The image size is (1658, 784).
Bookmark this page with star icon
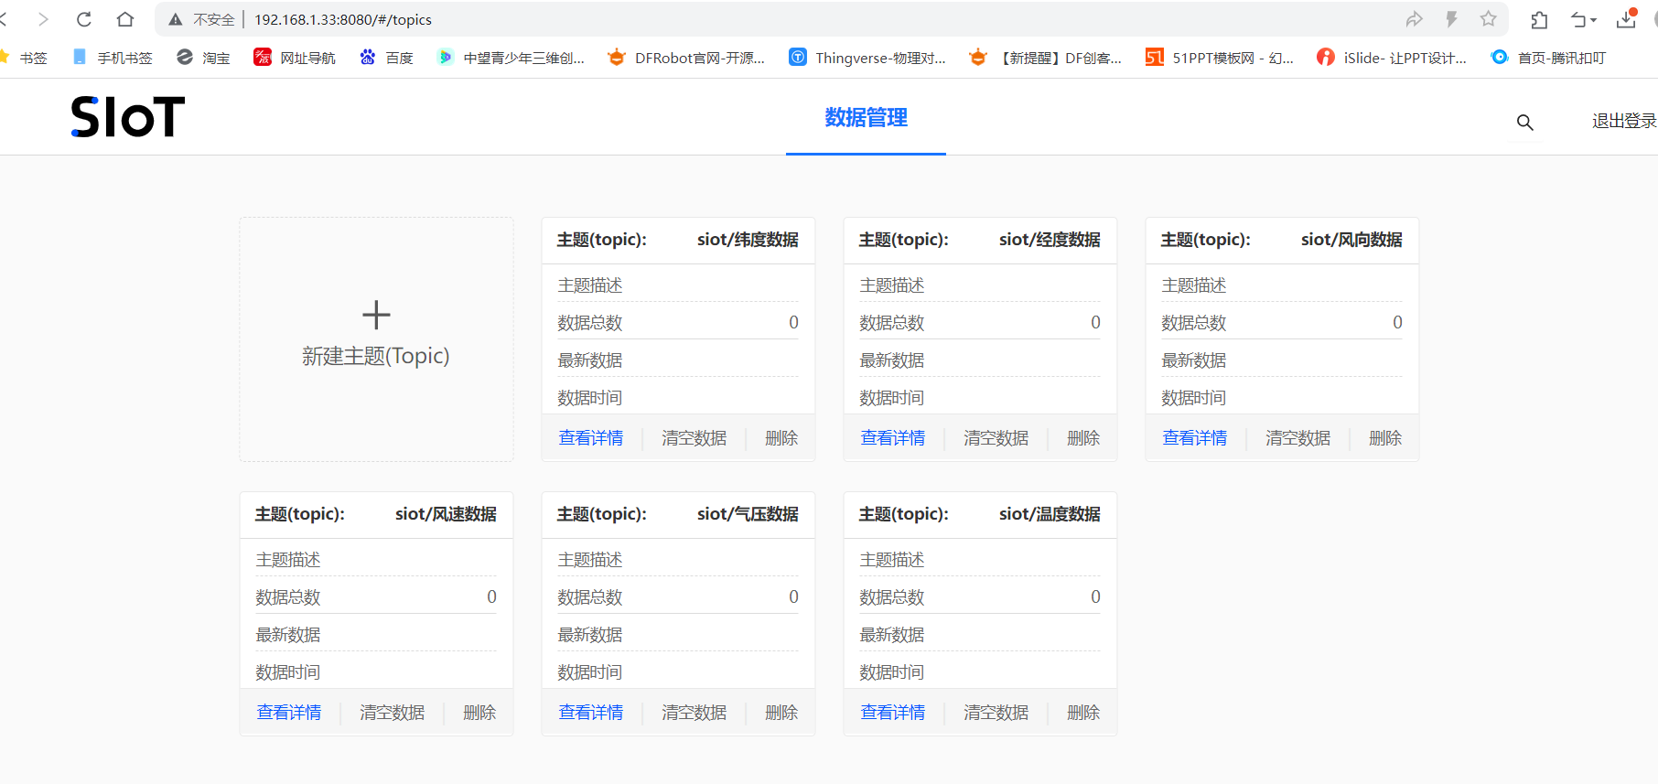click(1489, 19)
